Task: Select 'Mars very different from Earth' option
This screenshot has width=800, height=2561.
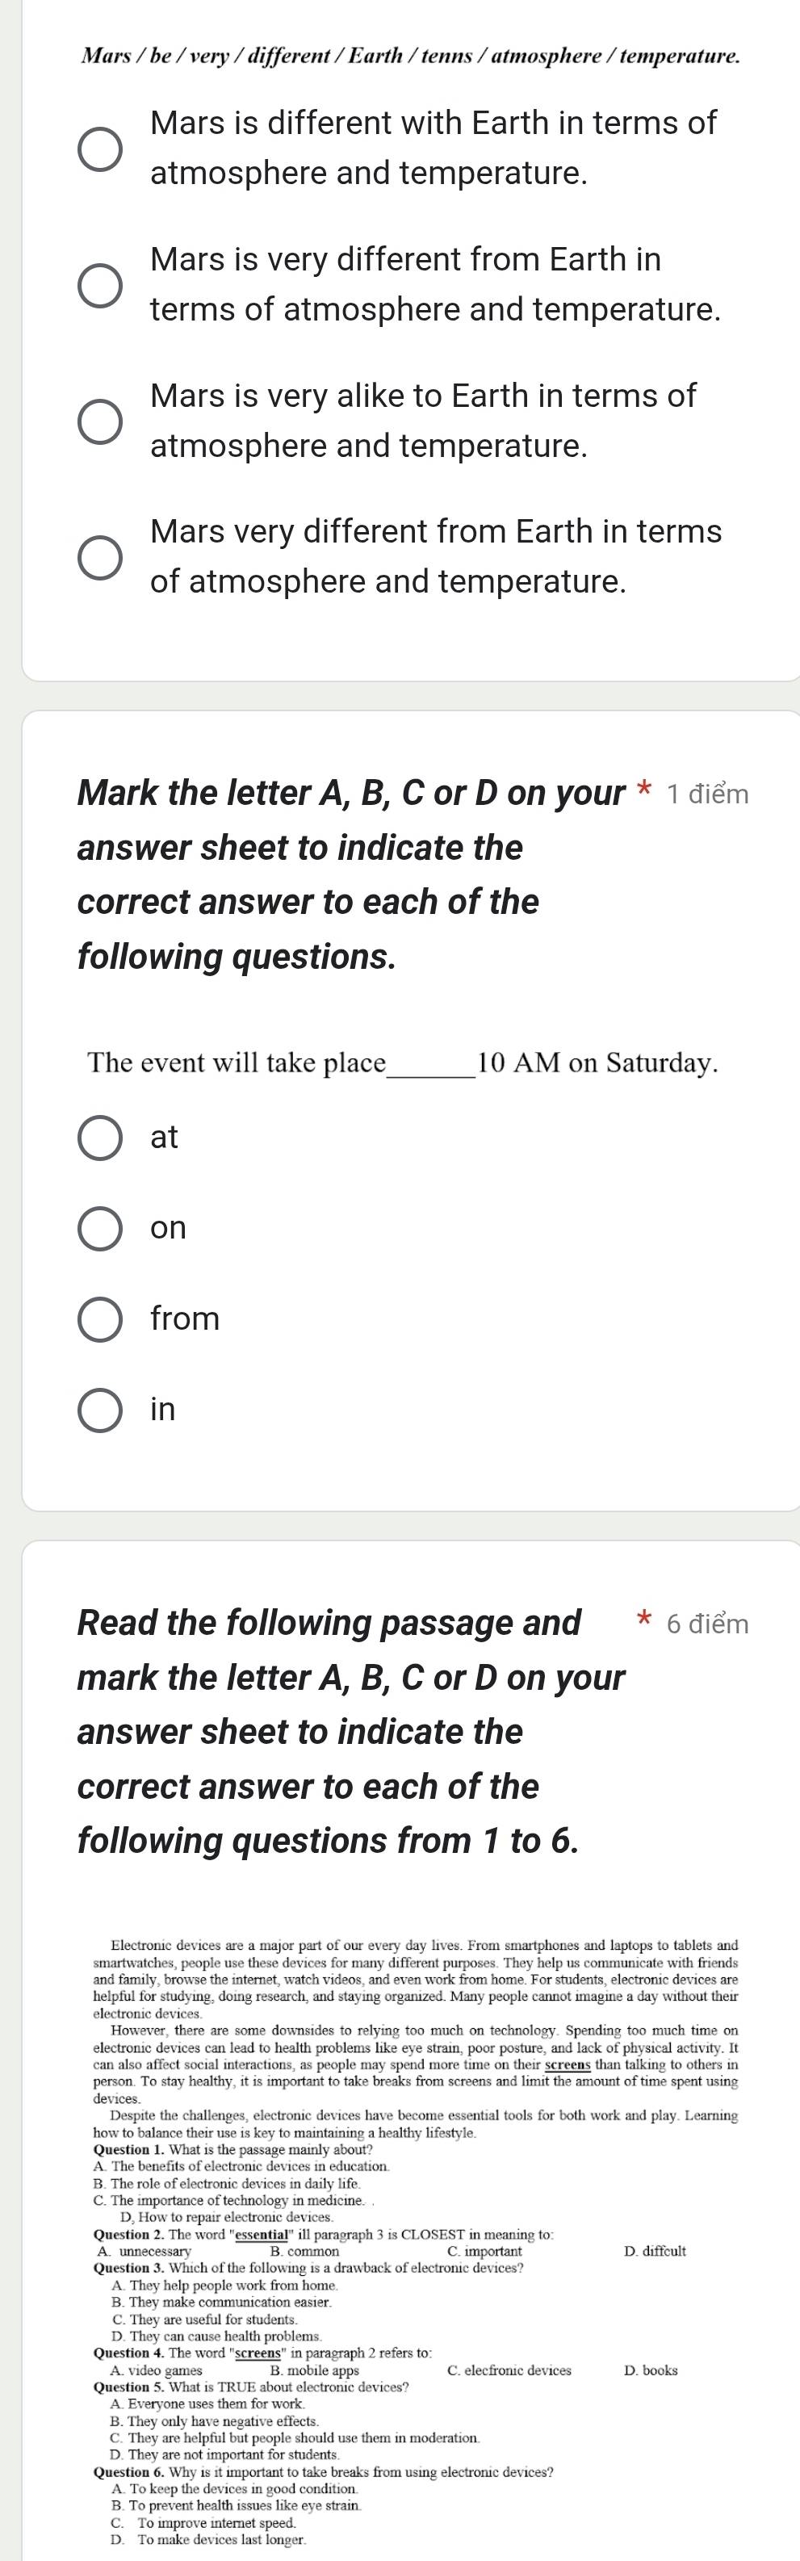Action: click(x=100, y=558)
